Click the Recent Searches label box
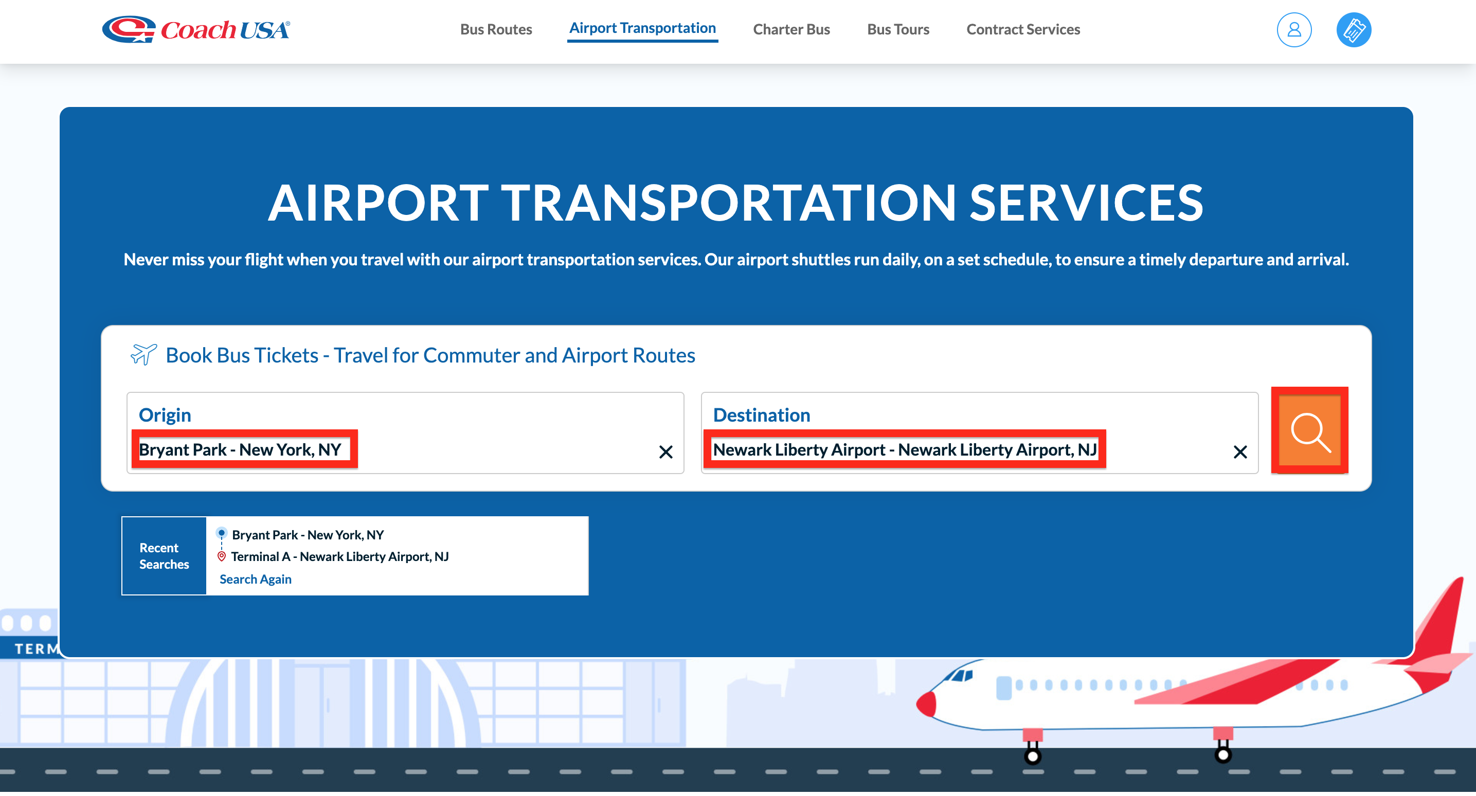This screenshot has width=1476, height=796. (x=164, y=556)
